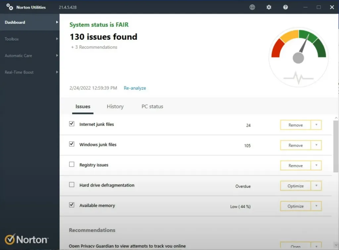Click the Privacy Guardian recommendation text
This screenshot has width=339, height=250.
pos(127,246)
